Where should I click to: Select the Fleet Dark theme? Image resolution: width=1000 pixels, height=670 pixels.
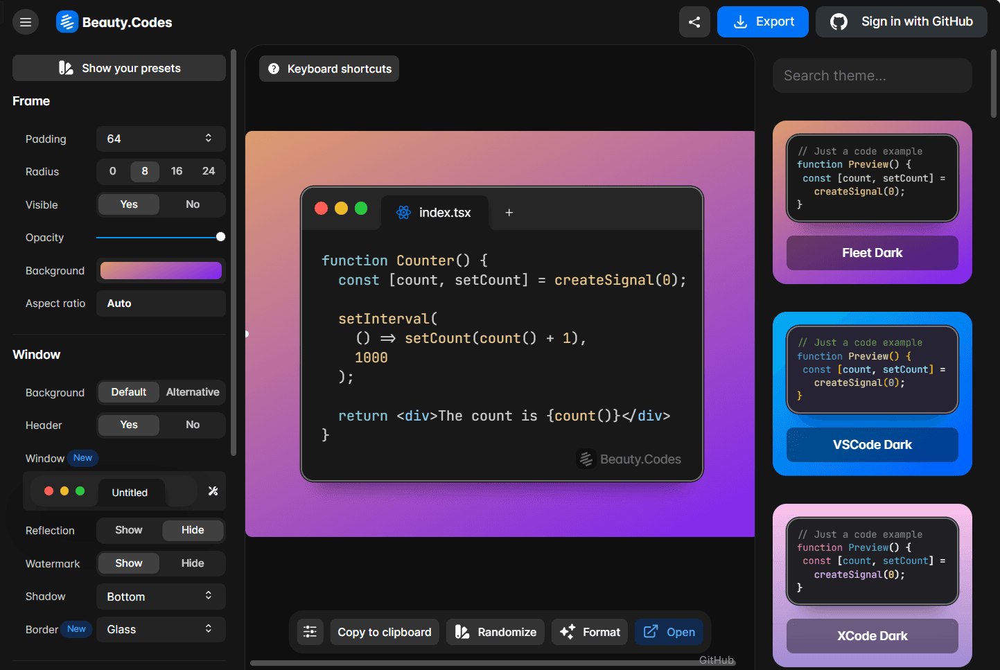pyautogui.click(x=872, y=253)
